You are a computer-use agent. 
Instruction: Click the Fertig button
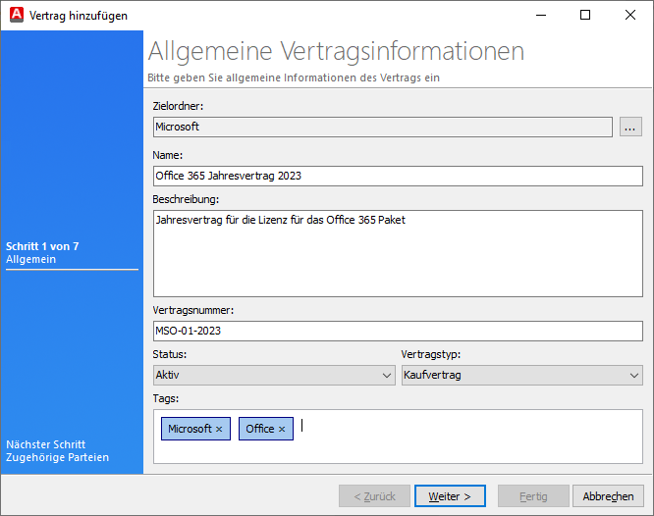point(533,496)
